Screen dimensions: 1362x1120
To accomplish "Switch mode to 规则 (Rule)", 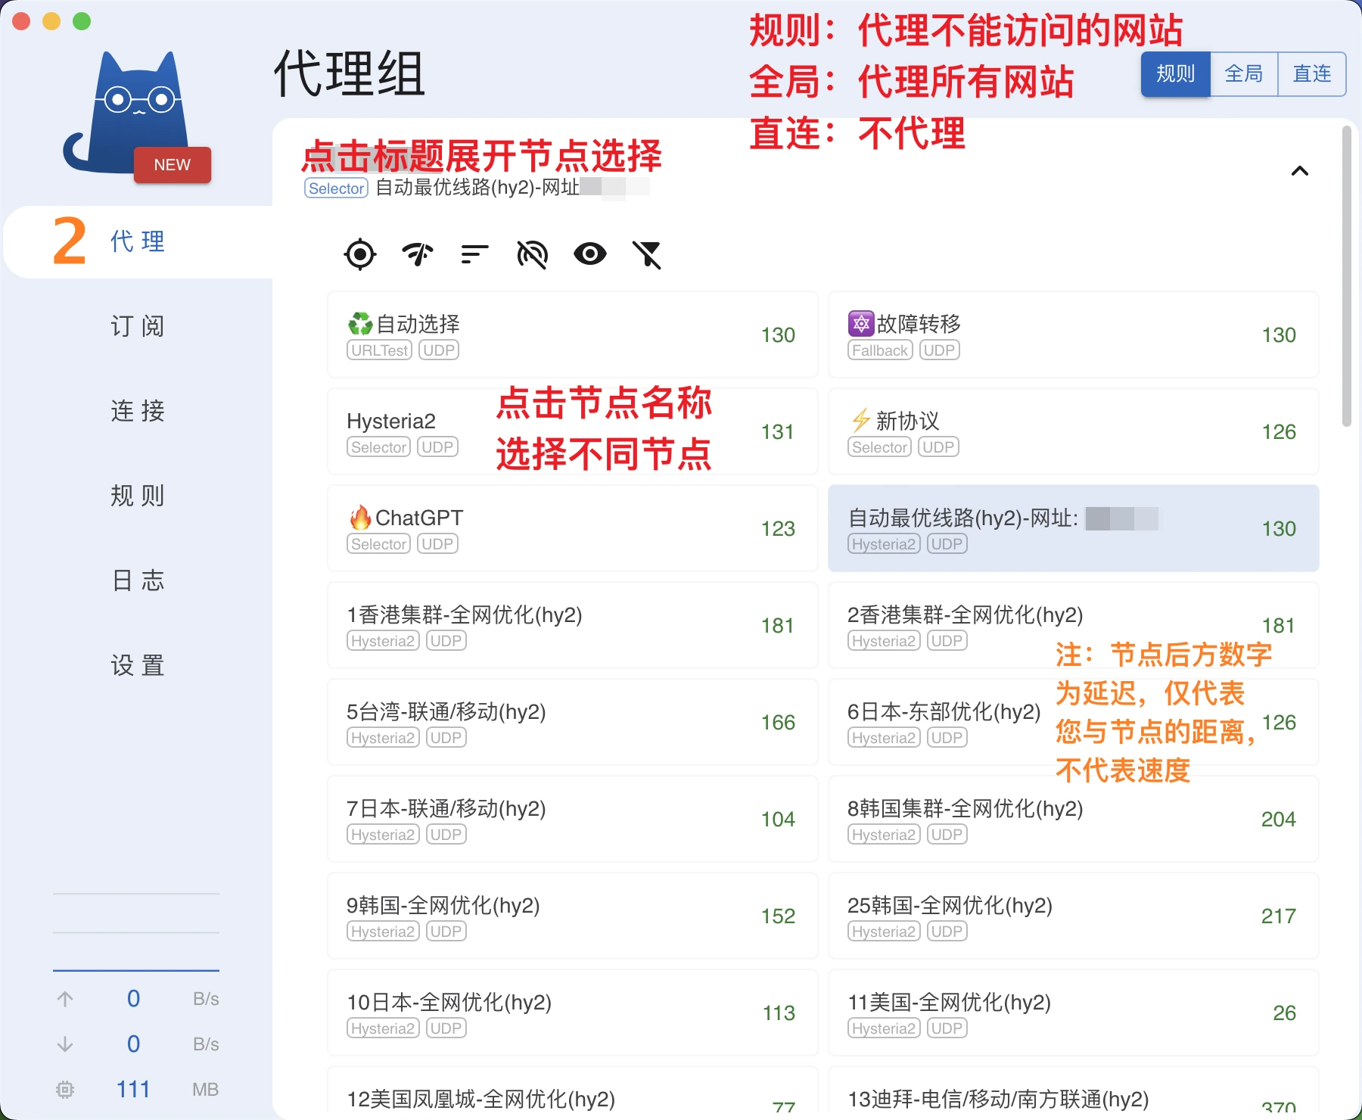I will point(1175,74).
